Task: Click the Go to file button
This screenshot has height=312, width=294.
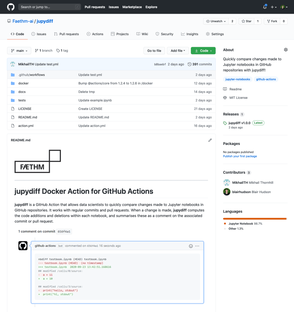Action: [x=154, y=51]
